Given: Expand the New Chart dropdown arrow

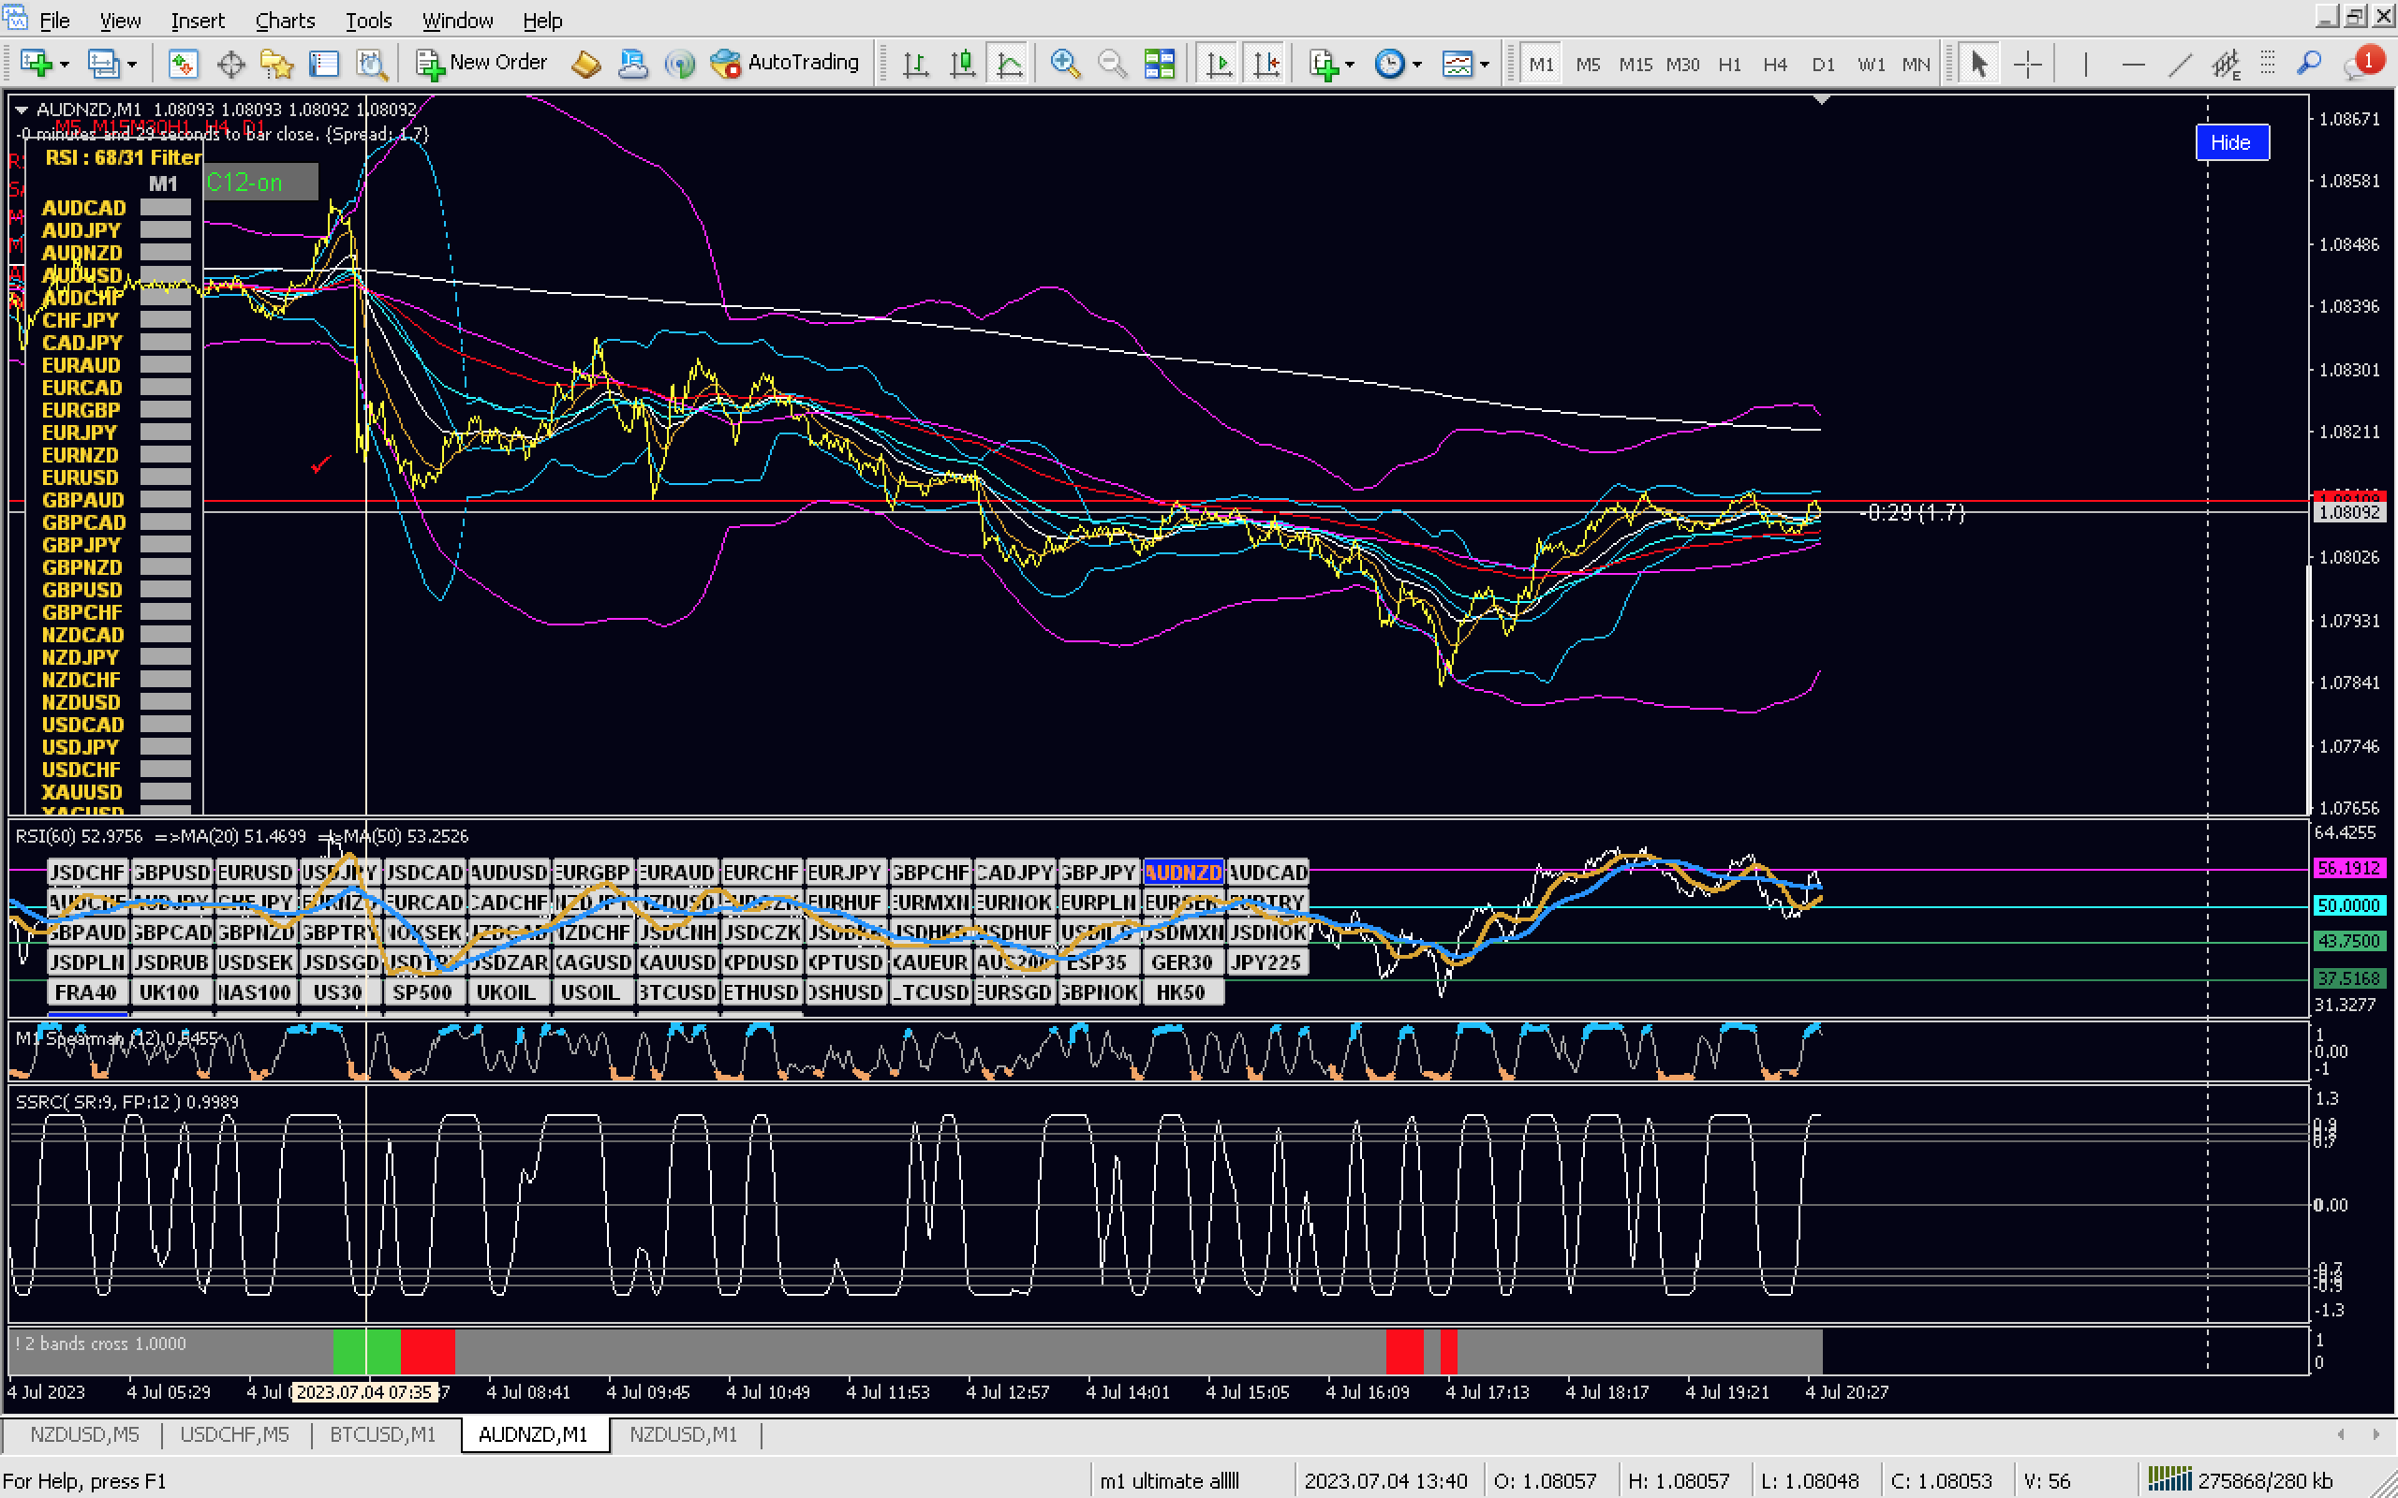Looking at the screenshot, I should click(65, 65).
